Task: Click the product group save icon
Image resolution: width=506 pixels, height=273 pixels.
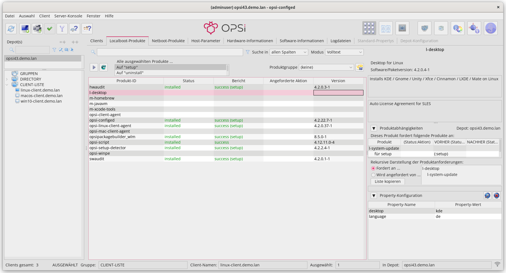Action: coord(360,67)
